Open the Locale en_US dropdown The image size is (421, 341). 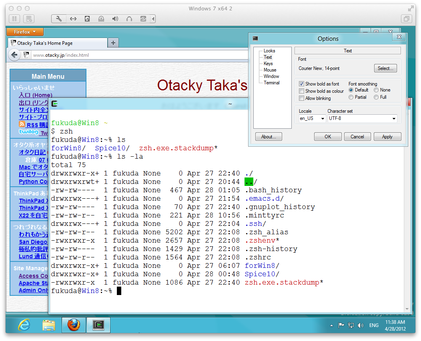click(x=312, y=118)
